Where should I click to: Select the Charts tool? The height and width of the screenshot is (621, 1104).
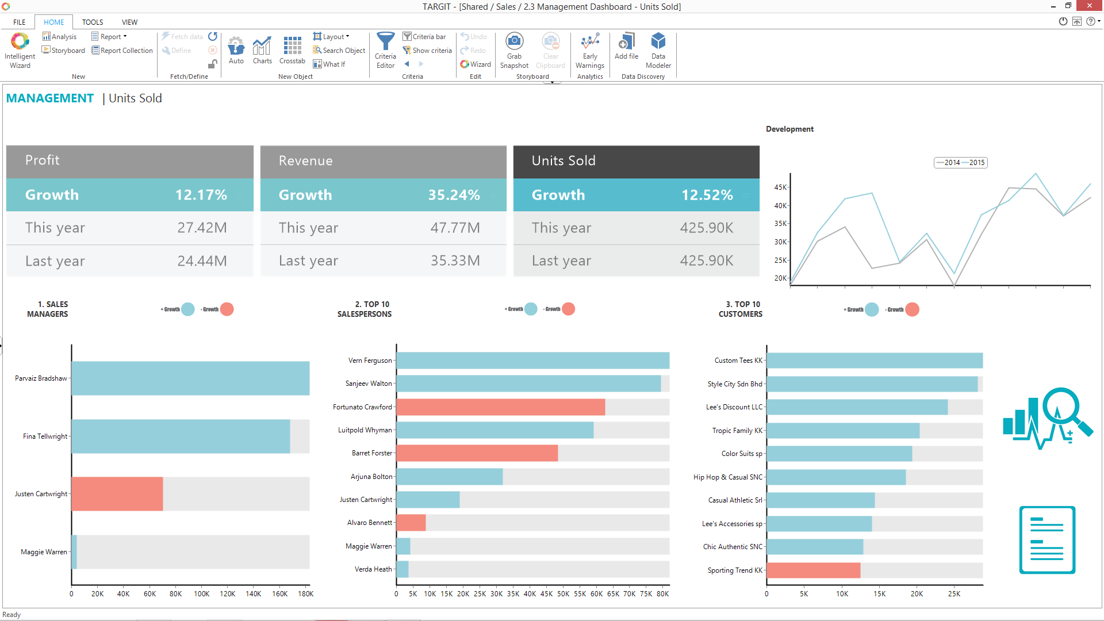point(262,49)
